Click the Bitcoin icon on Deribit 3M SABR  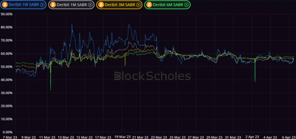(x=101, y=5)
